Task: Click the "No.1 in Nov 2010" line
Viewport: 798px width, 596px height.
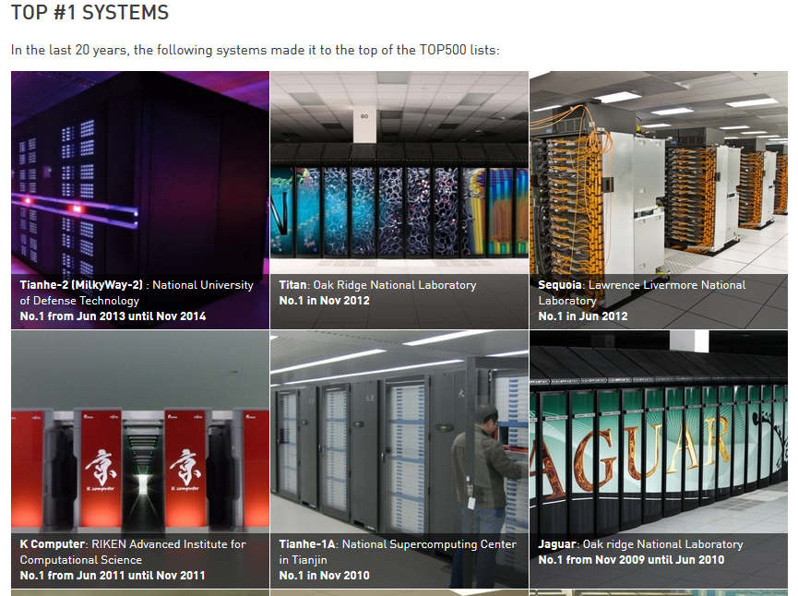Action: tap(324, 575)
